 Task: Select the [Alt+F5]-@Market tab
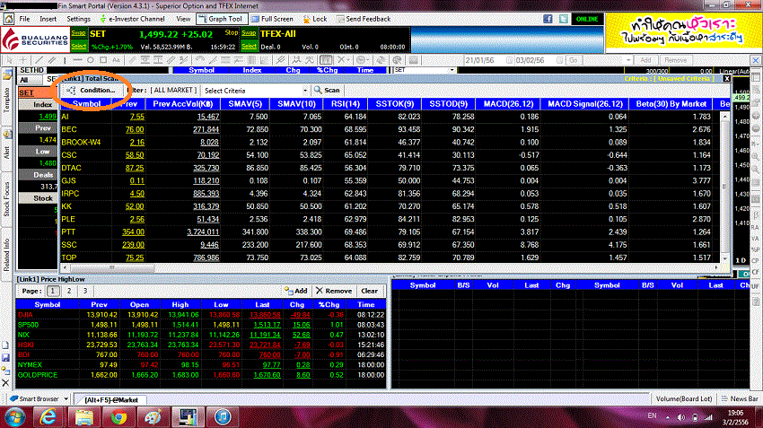coord(111,400)
